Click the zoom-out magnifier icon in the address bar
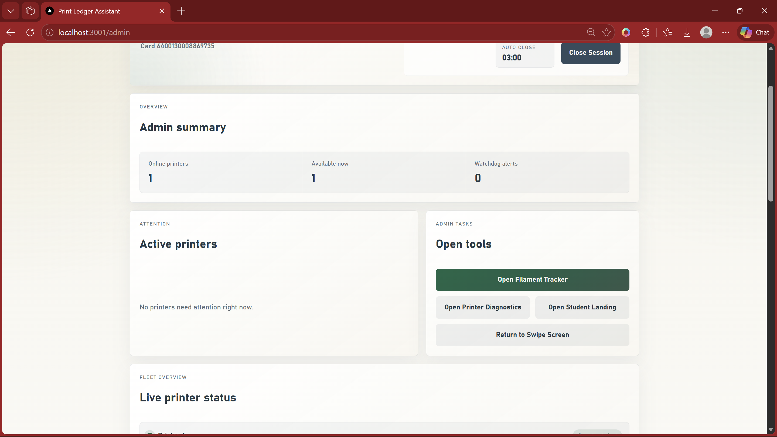 coord(591,32)
